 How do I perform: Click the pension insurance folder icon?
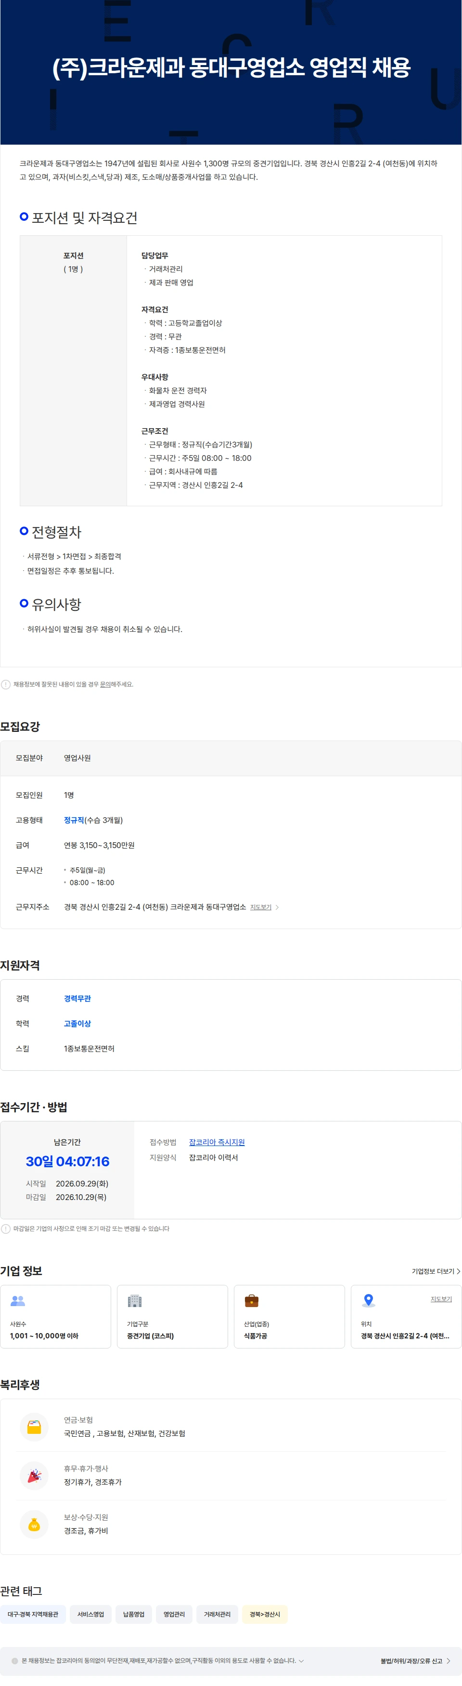coord(34,1427)
